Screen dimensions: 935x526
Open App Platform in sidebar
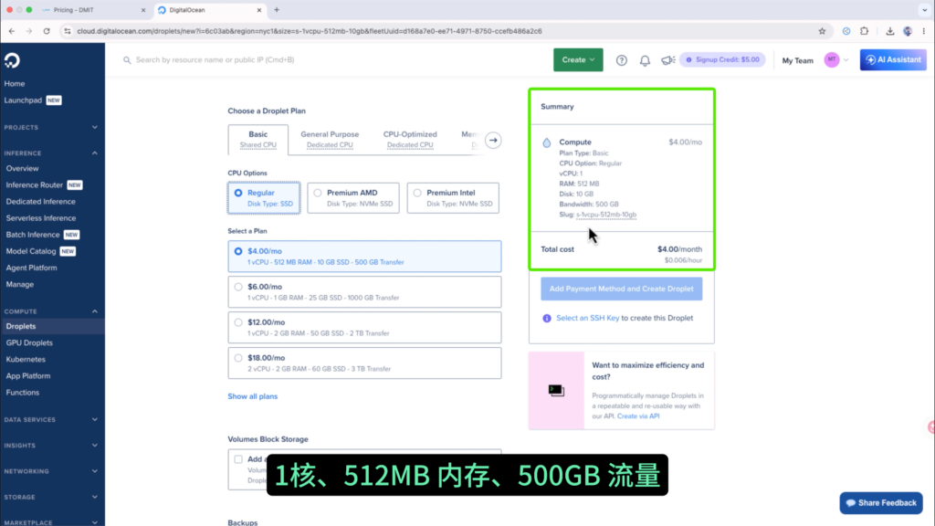[x=28, y=376]
